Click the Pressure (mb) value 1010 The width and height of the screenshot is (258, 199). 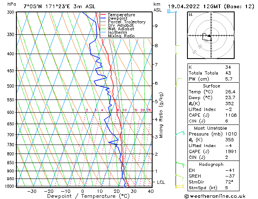click(x=231, y=134)
